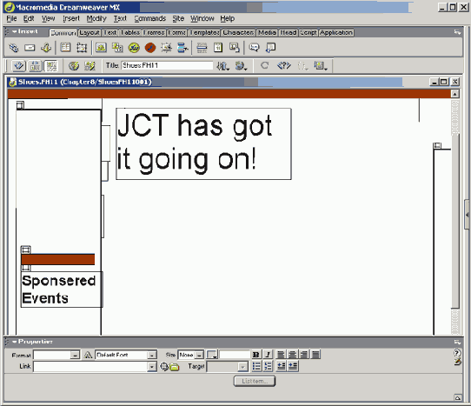Insert a table from toolbar
The width and height of the screenshot is (471, 406).
point(65,48)
